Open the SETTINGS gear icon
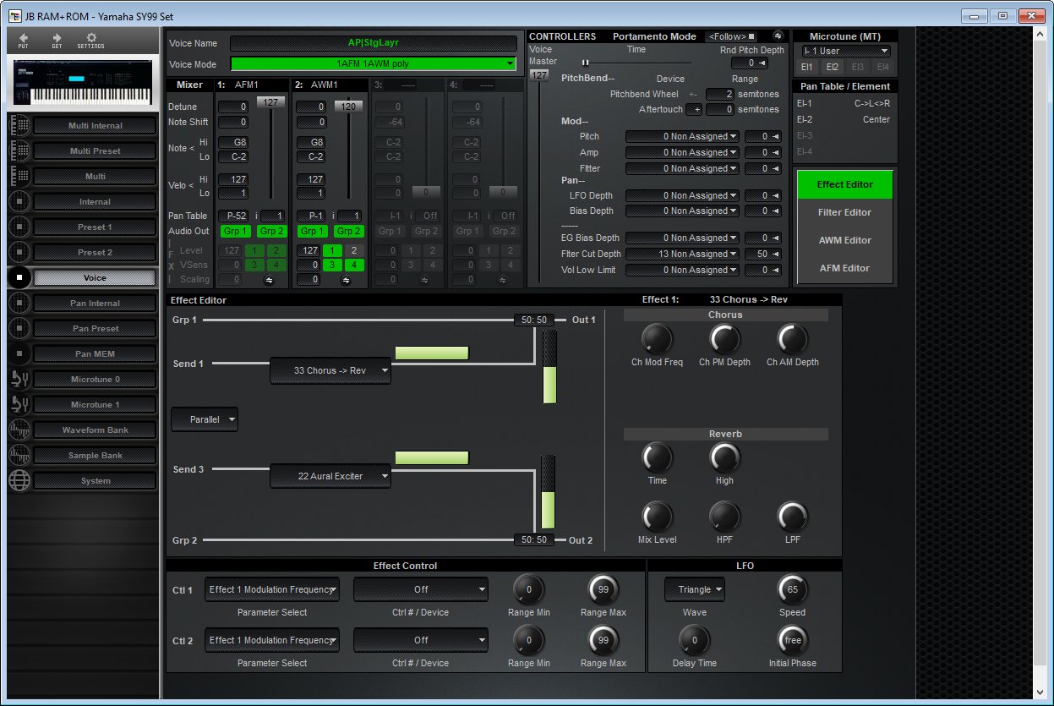 pos(91,38)
